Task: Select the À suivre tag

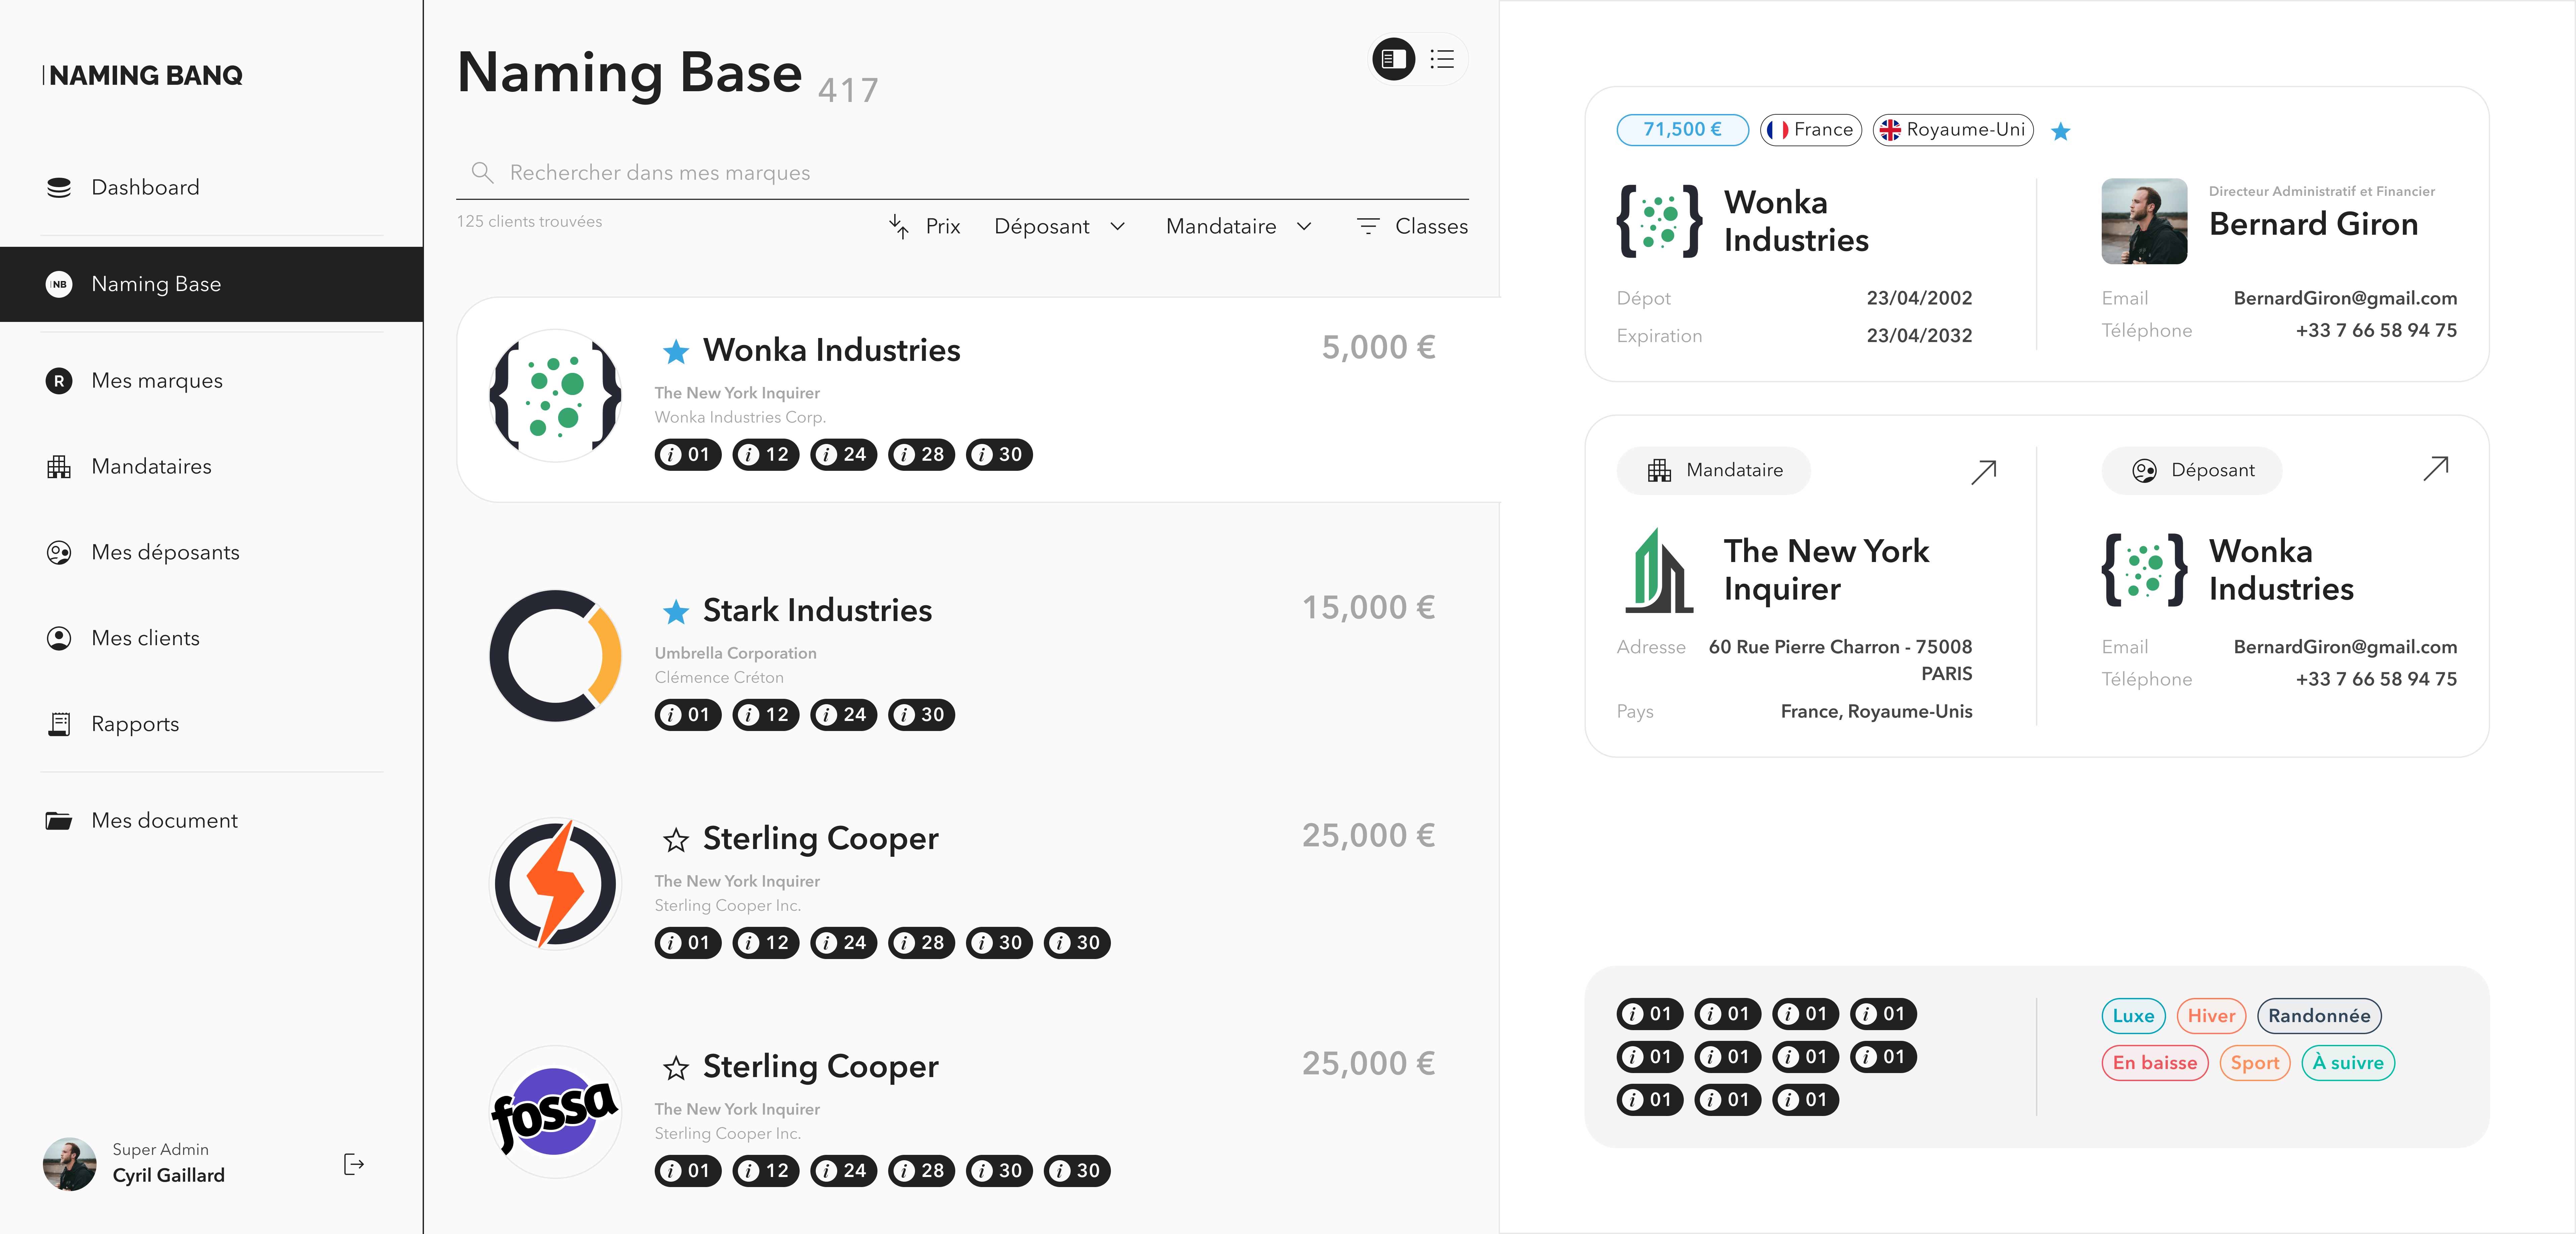Action: tap(2348, 1063)
